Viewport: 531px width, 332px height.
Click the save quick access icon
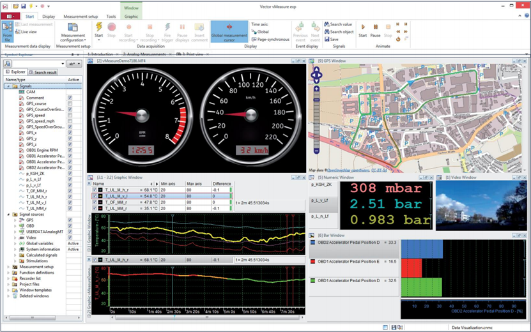24,6
